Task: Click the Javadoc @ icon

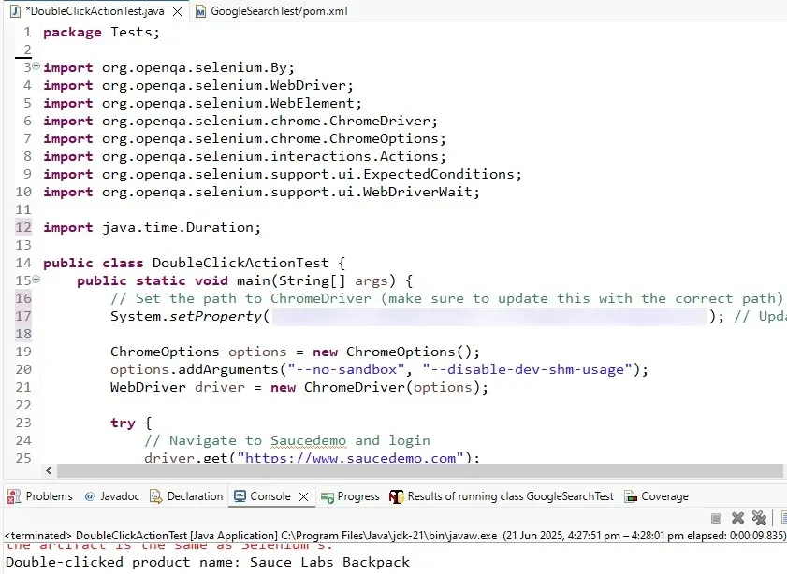Action: point(89,496)
